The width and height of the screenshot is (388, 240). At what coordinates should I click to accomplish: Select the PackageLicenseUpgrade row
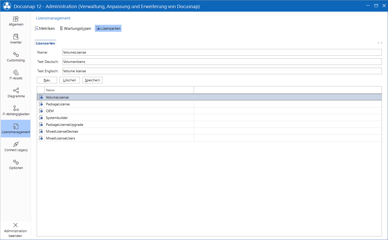click(209, 124)
